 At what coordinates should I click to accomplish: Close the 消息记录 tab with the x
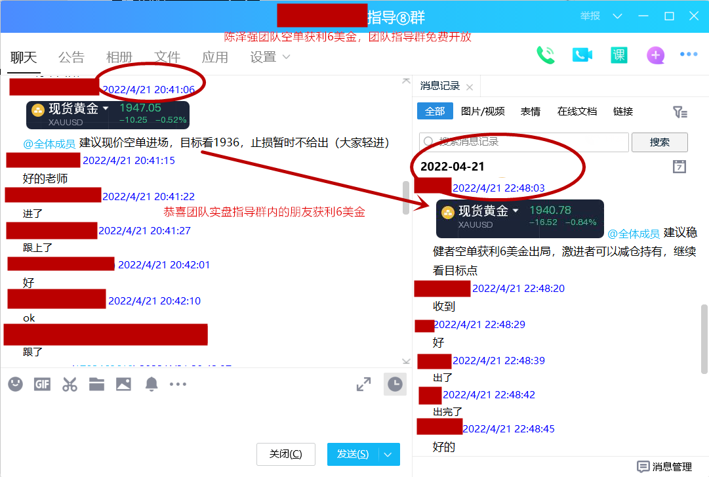[x=470, y=87]
